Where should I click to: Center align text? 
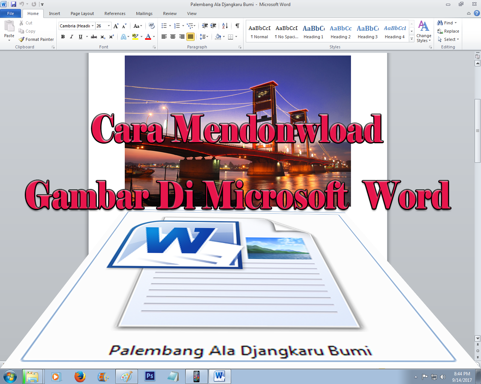coord(173,37)
